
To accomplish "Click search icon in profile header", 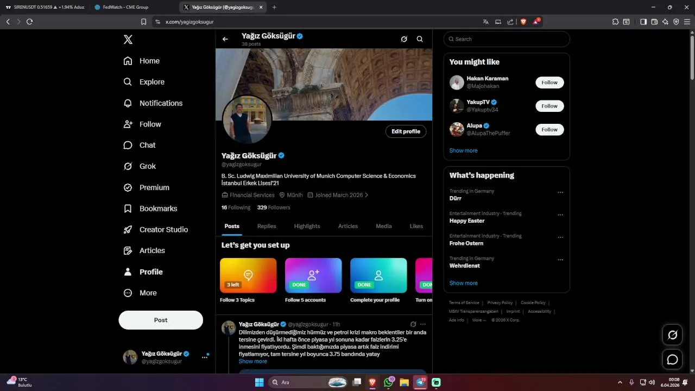I will click(420, 39).
